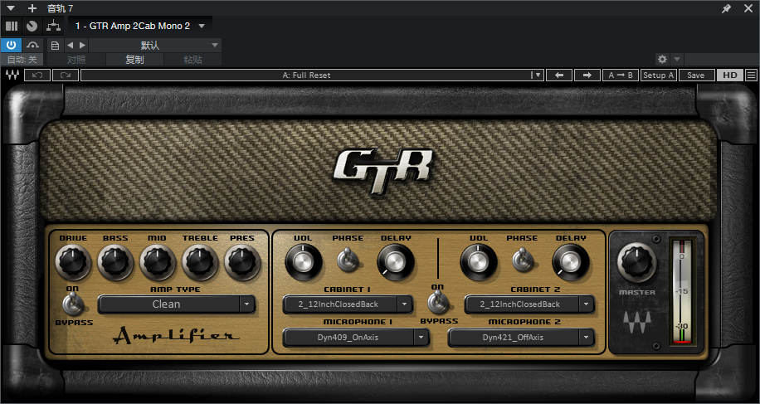Click the Save preset button
Screen dimensions: 760x404
(x=695, y=75)
